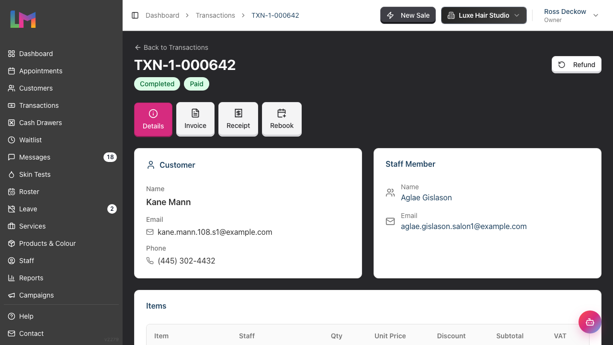Click the Leave calendar icon
613x345 pixels.
pos(11,209)
